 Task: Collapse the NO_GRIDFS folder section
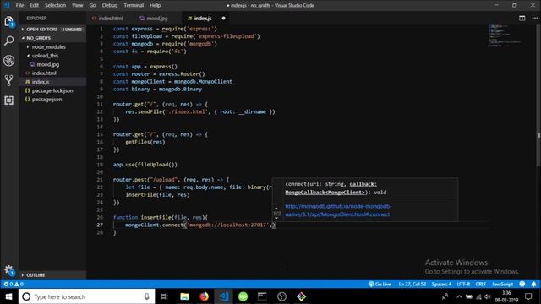(52, 38)
